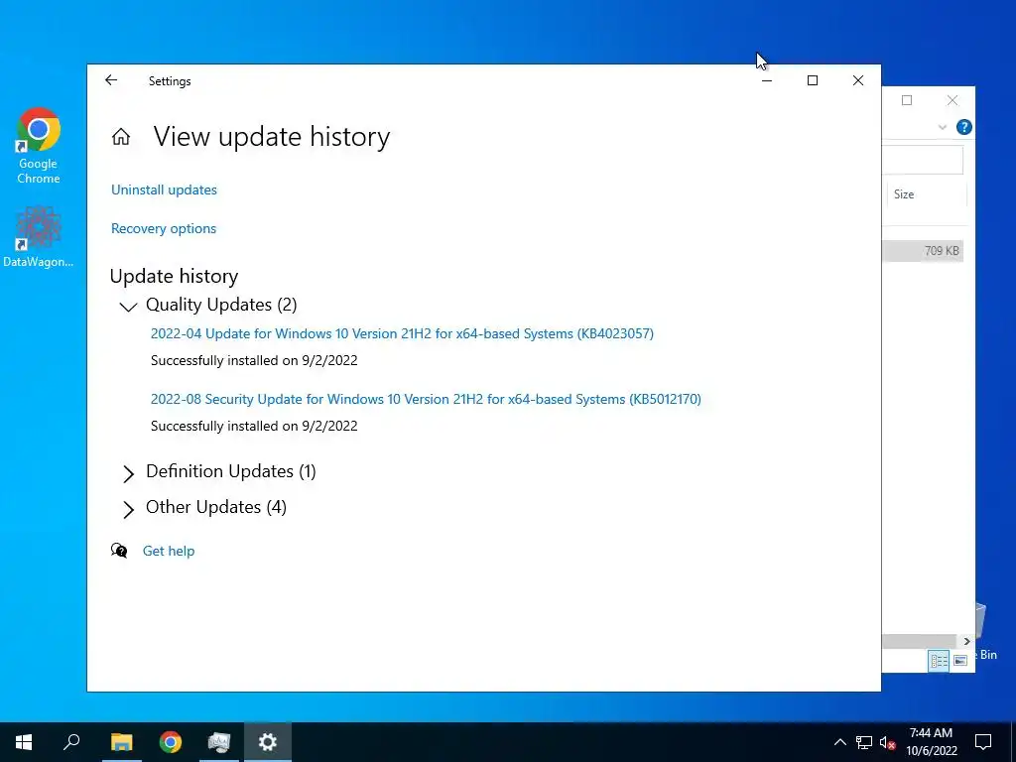Image resolution: width=1016 pixels, height=762 pixels.
Task: Select the Settings gear taskbar icon
Action: 268,742
